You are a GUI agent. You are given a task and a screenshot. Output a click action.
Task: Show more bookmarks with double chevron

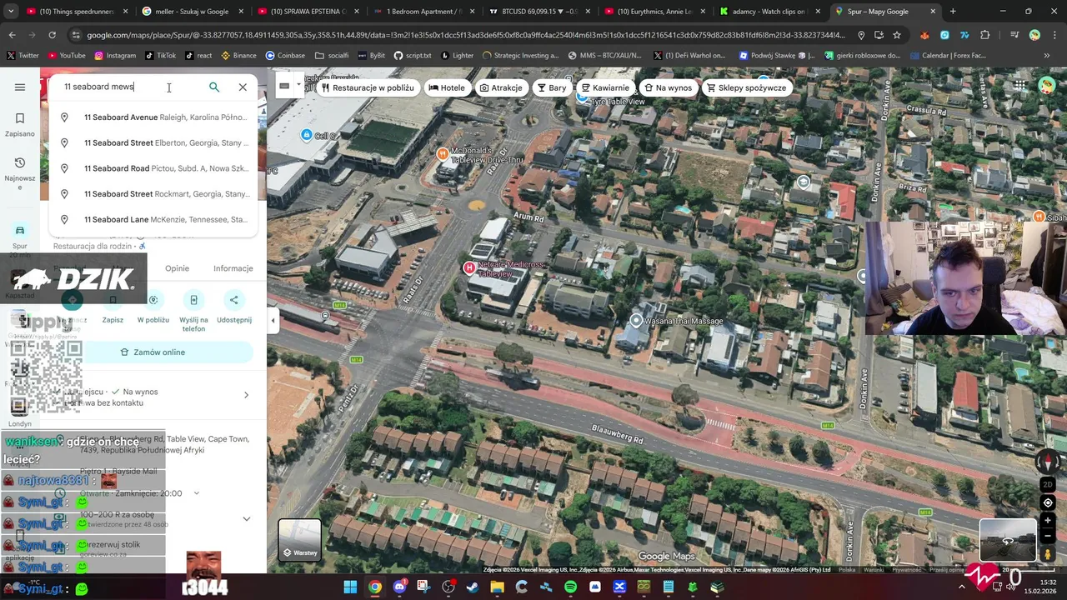point(1047,56)
